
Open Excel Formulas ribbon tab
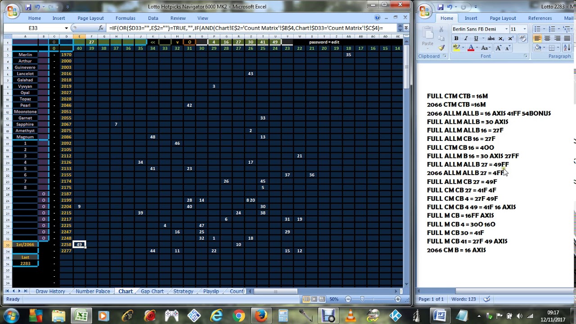(125, 18)
